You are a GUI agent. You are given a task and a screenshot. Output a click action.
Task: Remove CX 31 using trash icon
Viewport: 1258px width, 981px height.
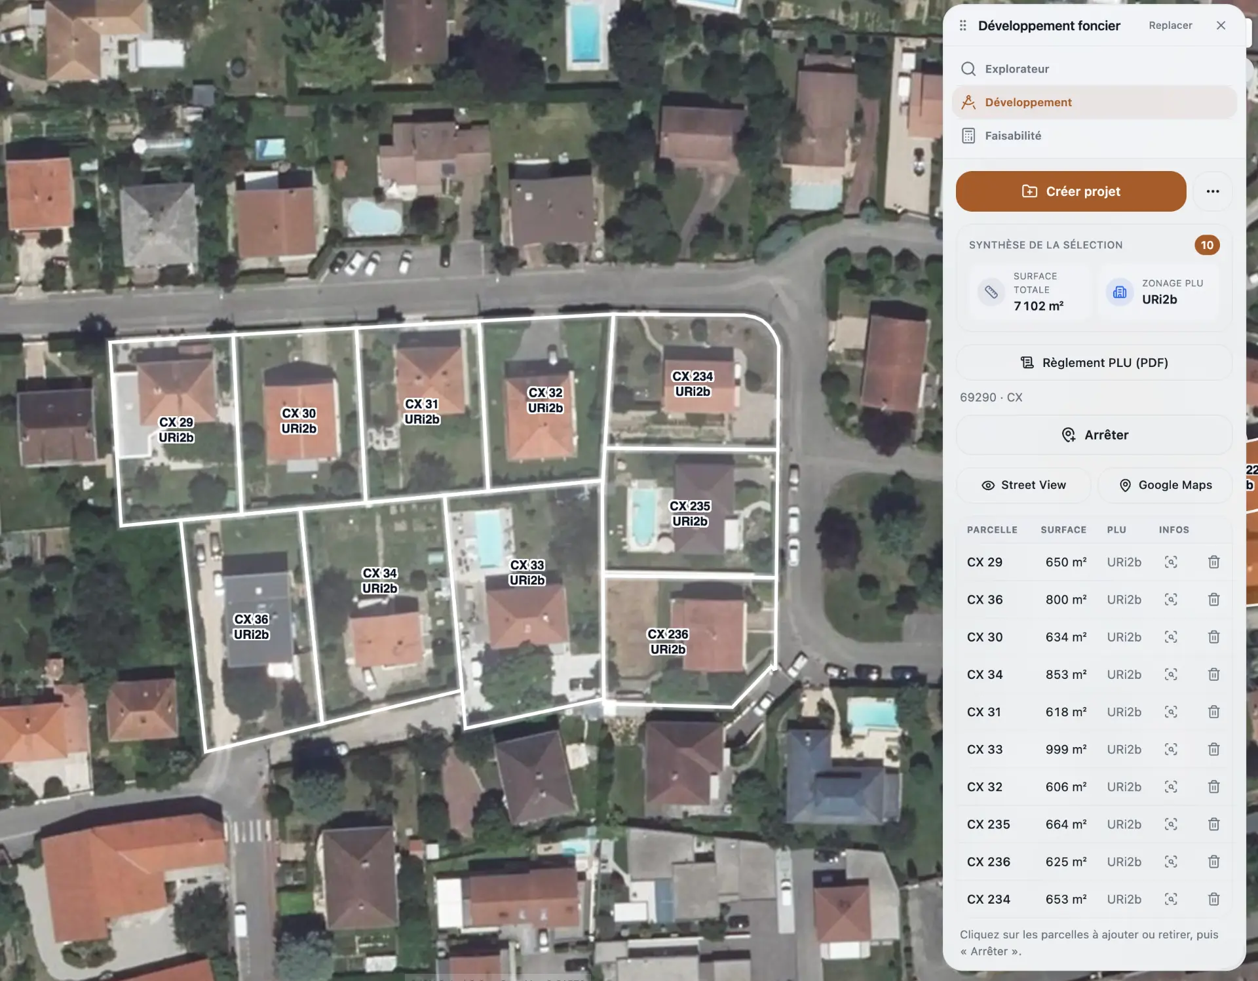click(x=1213, y=712)
